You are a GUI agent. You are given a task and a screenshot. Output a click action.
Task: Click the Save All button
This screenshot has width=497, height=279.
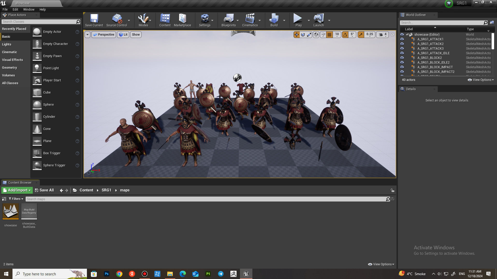click(x=44, y=190)
